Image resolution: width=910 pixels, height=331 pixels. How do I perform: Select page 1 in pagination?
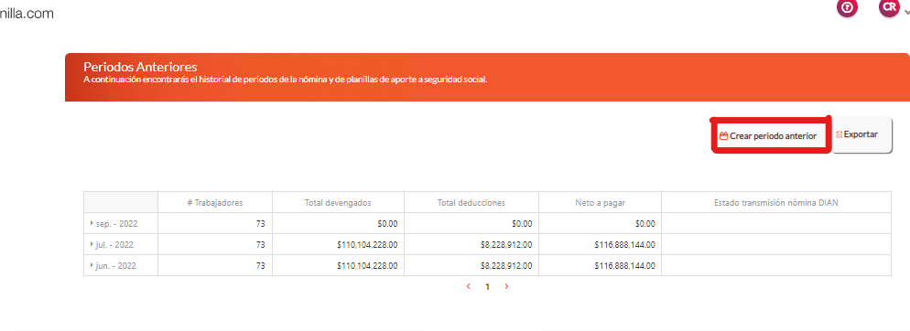click(x=487, y=286)
